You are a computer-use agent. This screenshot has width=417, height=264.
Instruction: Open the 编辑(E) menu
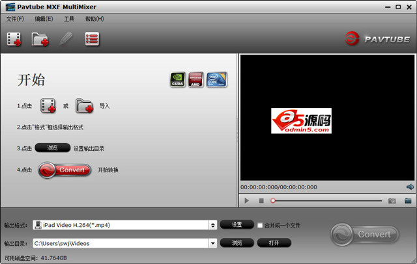[x=44, y=19]
